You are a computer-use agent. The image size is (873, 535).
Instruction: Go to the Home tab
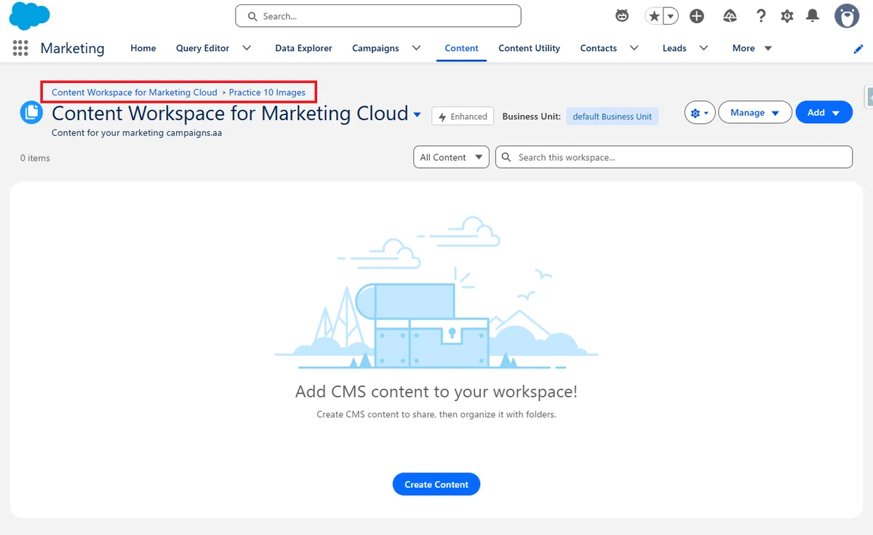click(143, 48)
